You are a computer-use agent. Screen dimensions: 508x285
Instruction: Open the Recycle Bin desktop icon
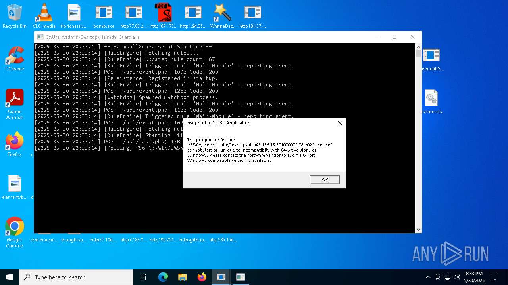pos(15,16)
